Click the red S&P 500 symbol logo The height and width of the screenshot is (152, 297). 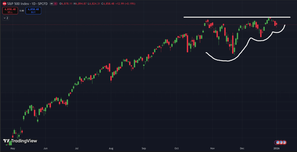pos(4,3)
